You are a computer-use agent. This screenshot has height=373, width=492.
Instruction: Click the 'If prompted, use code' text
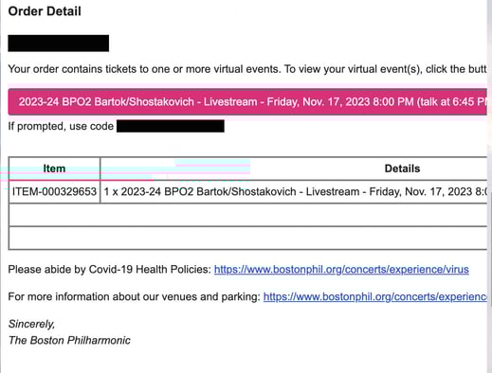click(x=61, y=126)
